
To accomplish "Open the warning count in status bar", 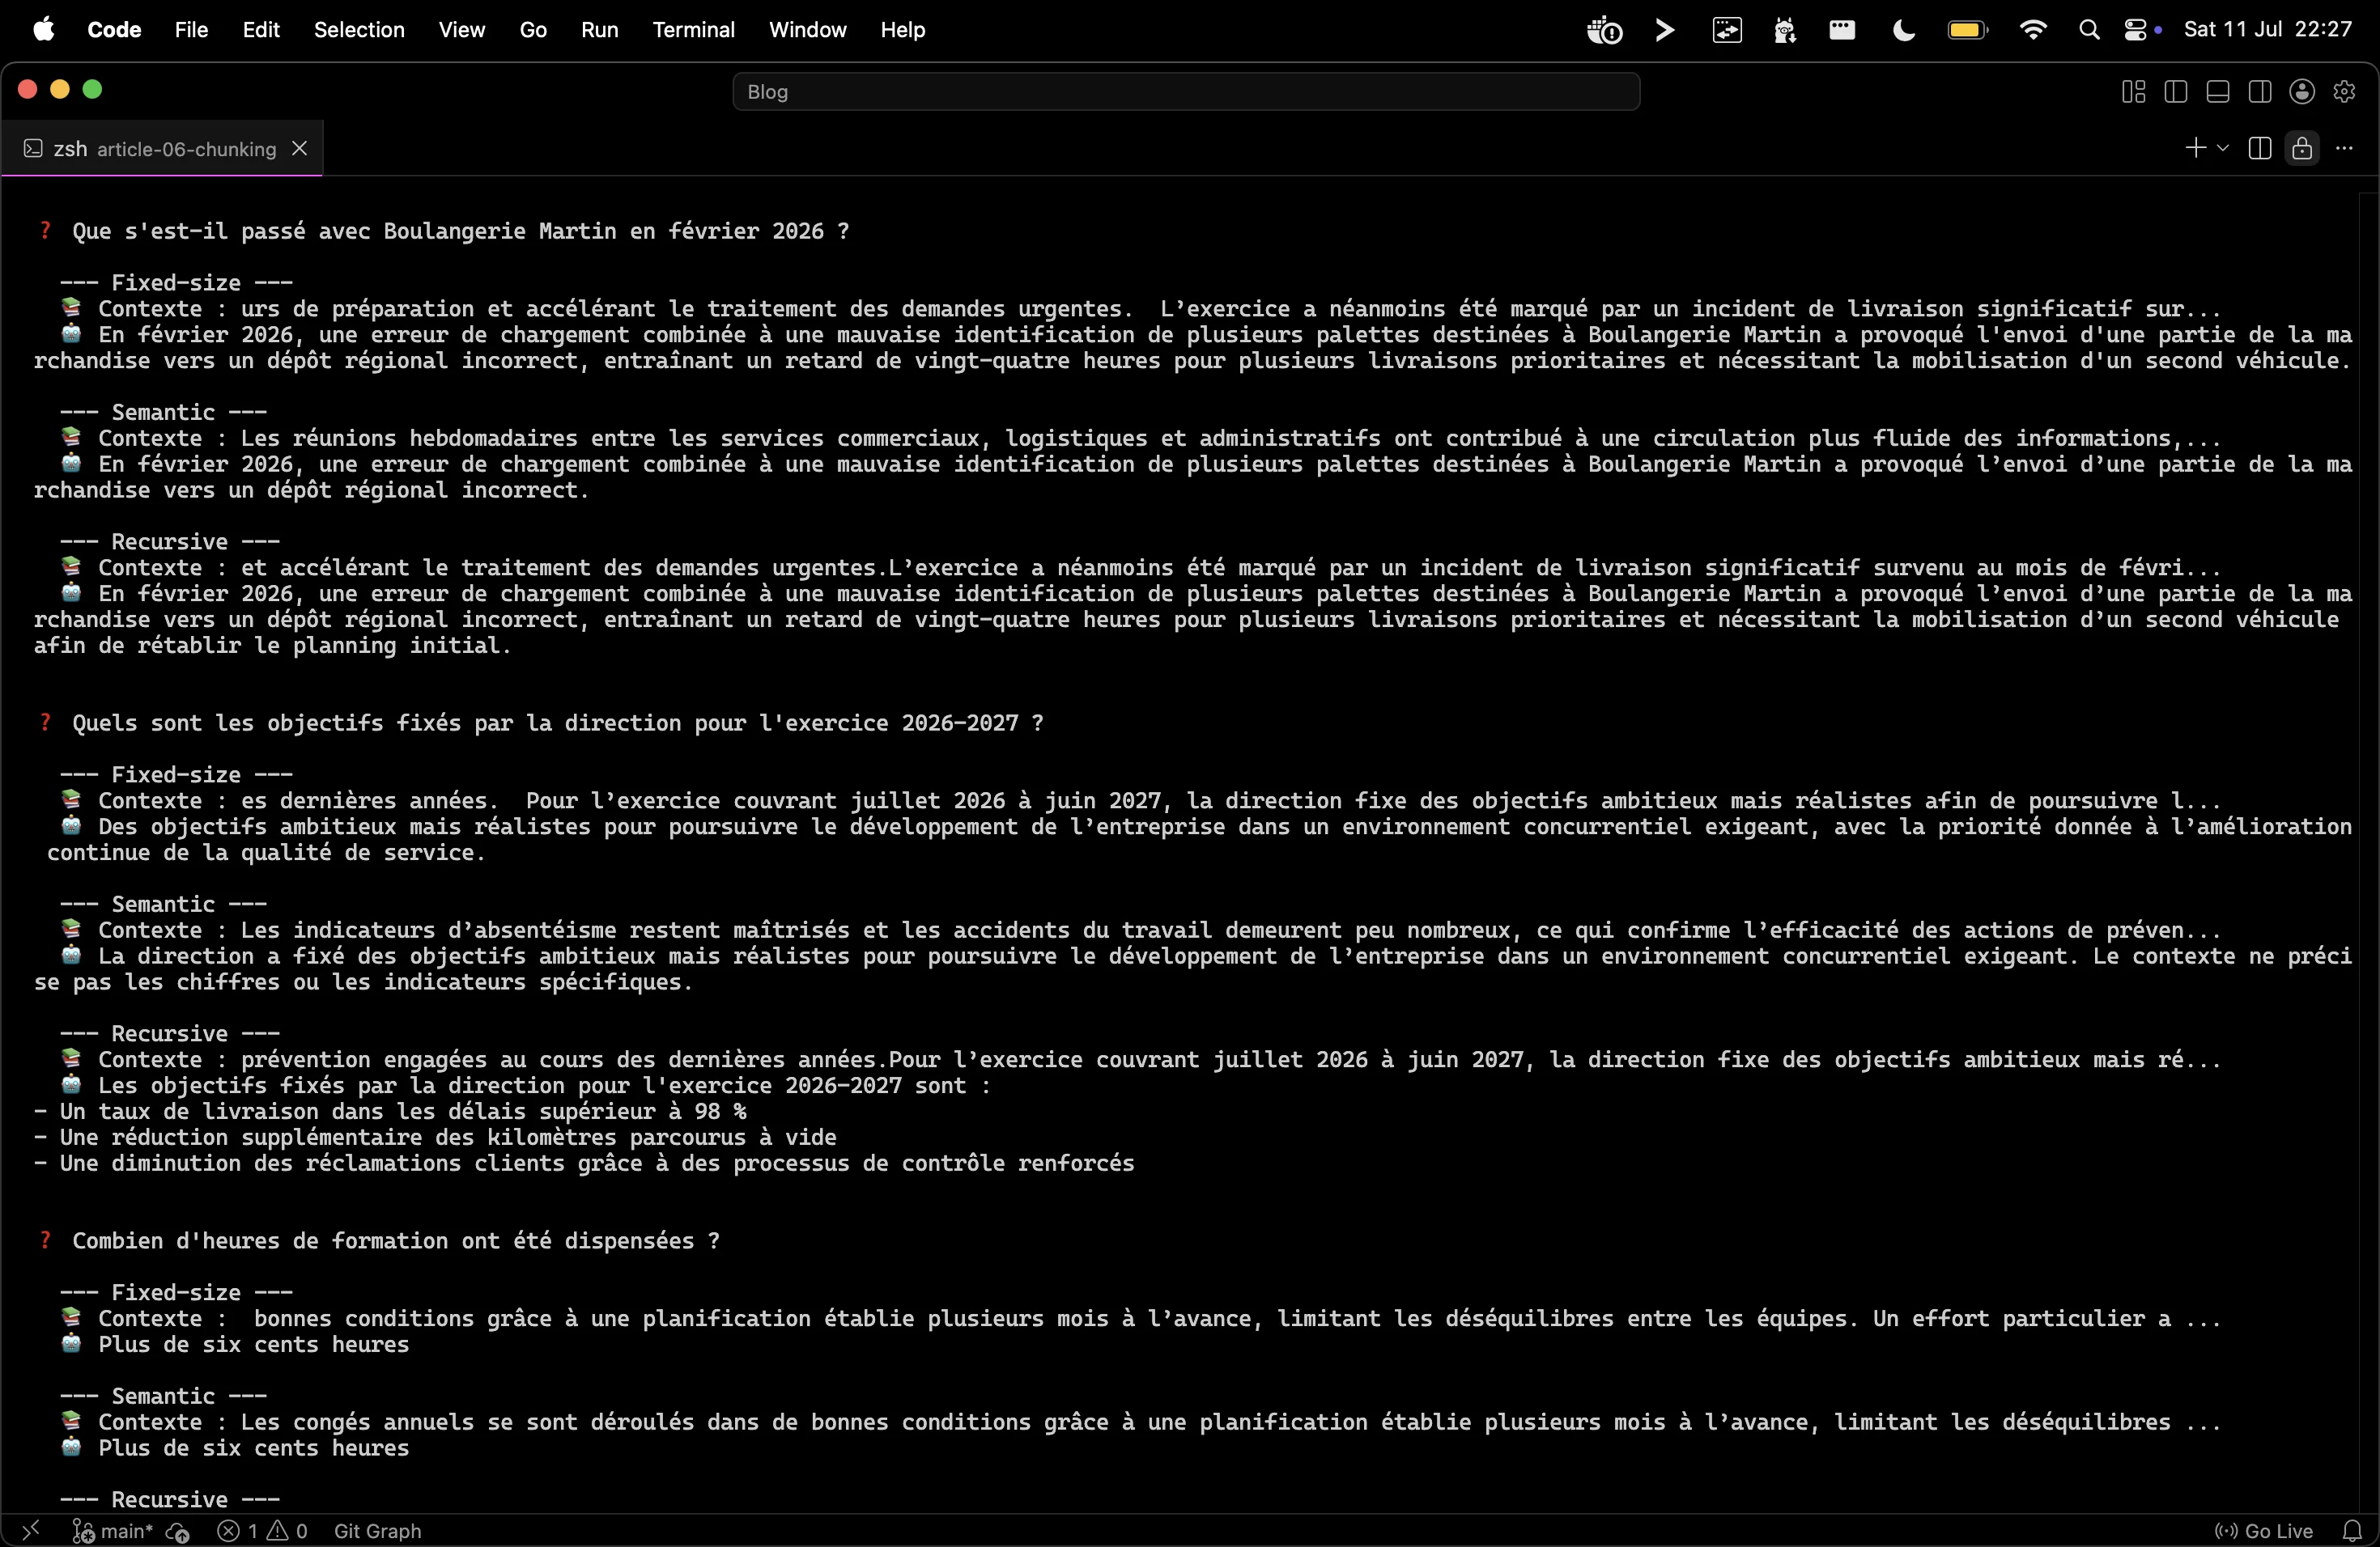I will [288, 1530].
